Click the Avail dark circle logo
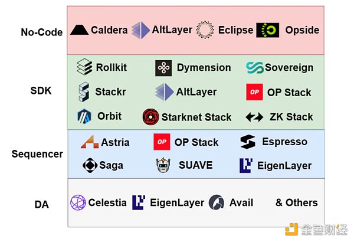The height and width of the screenshot is (242, 354). pos(217,202)
